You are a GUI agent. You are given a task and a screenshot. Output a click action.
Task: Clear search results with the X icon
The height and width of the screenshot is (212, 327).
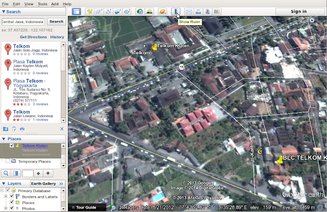click(x=62, y=129)
